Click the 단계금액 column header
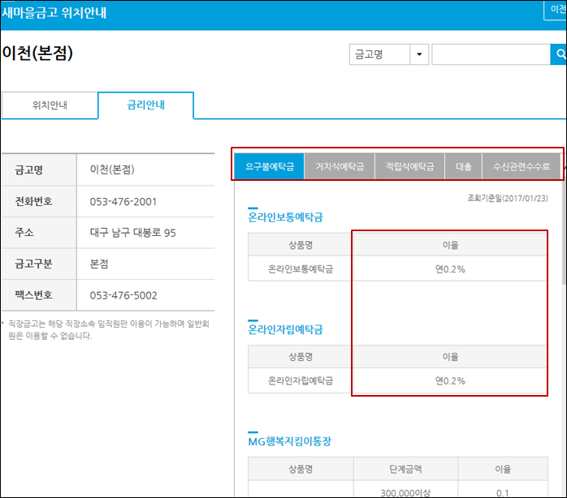 pos(405,469)
